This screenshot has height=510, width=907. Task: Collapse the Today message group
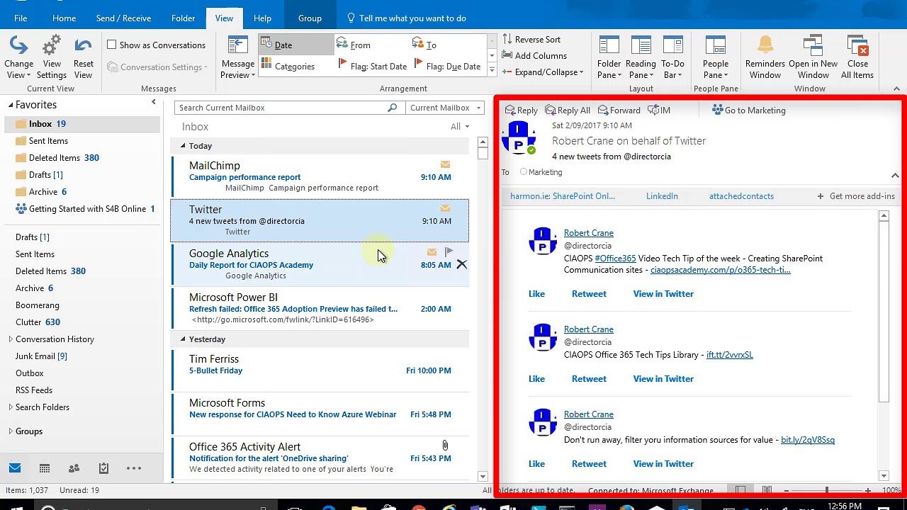click(183, 146)
